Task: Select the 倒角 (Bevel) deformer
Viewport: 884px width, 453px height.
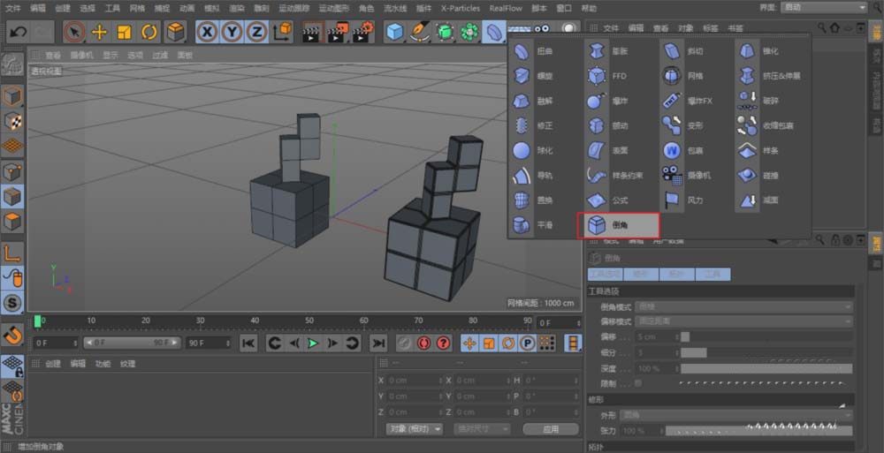Action: click(617, 226)
